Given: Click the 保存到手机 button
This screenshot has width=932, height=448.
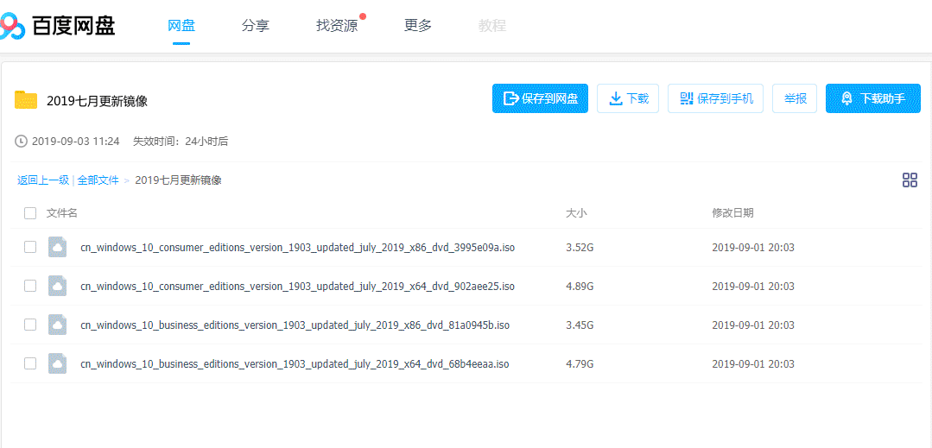Looking at the screenshot, I should (x=716, y=98).
